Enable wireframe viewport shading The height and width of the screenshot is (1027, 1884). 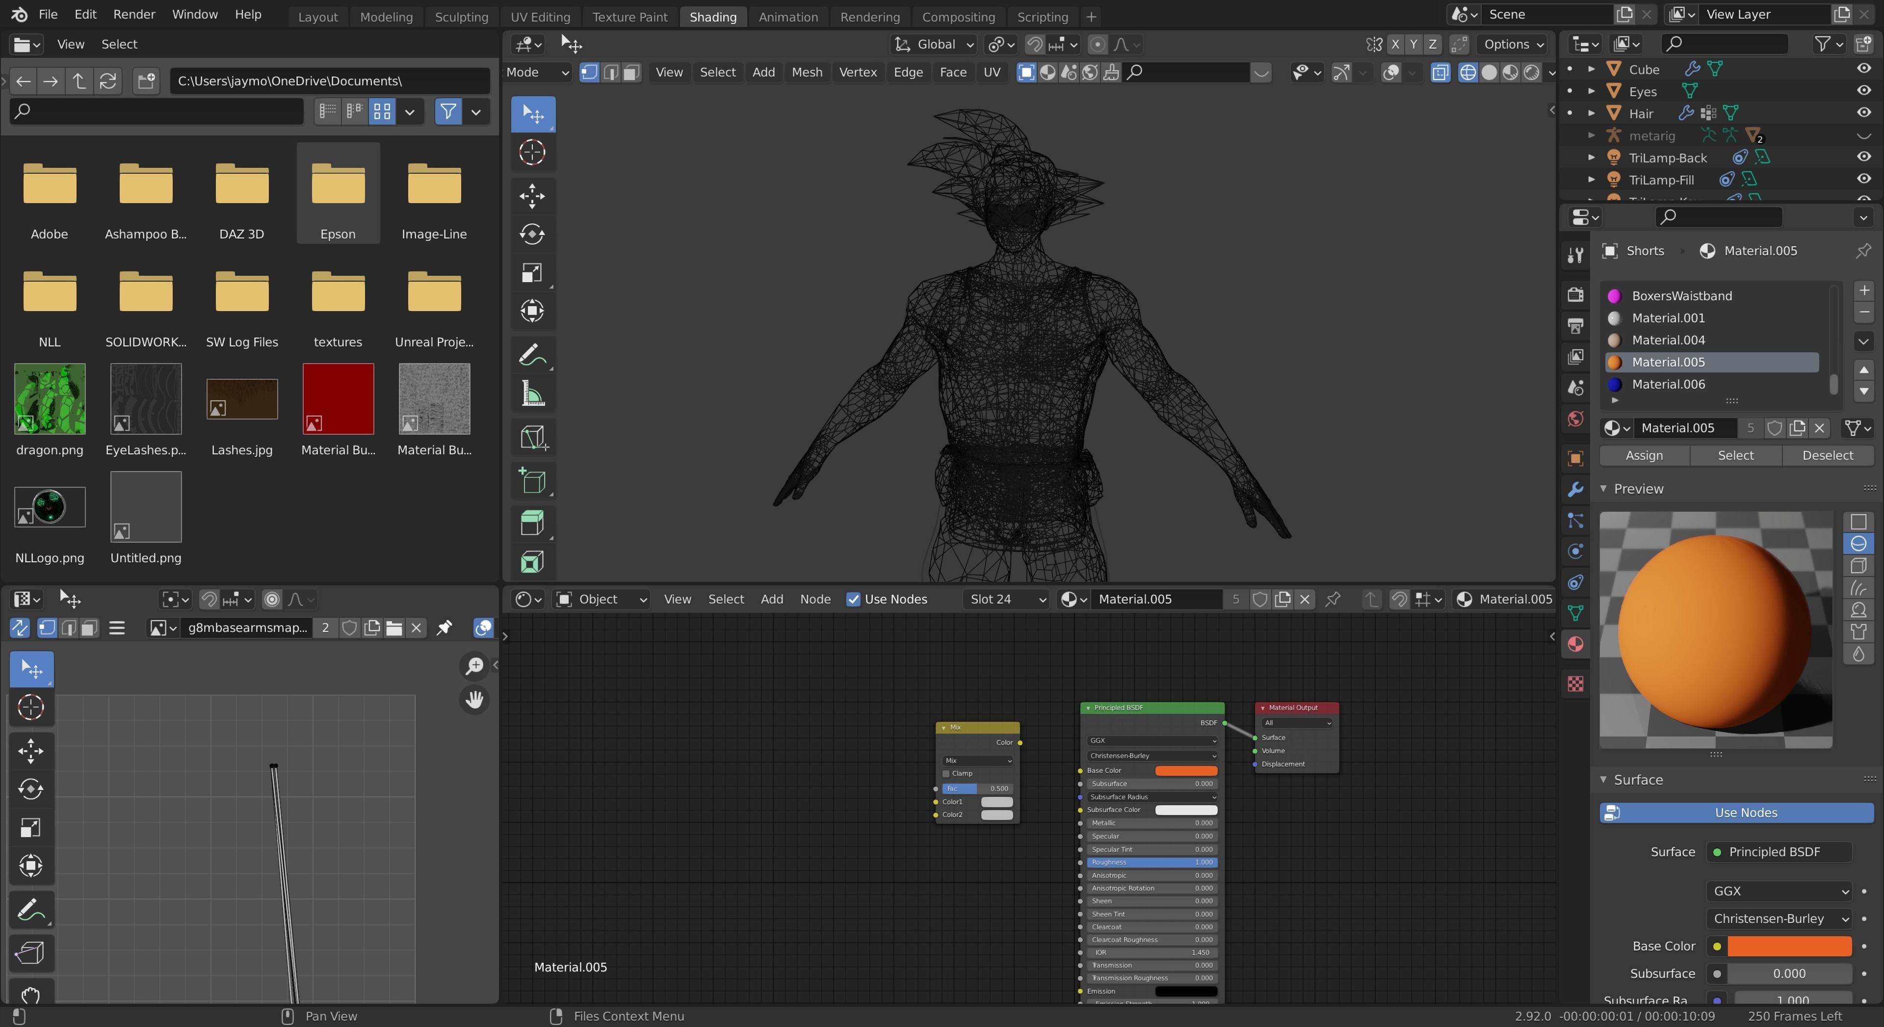coord(1468,73)
